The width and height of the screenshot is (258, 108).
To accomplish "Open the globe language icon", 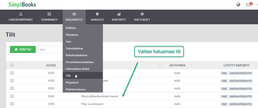I will pos(238,5).
